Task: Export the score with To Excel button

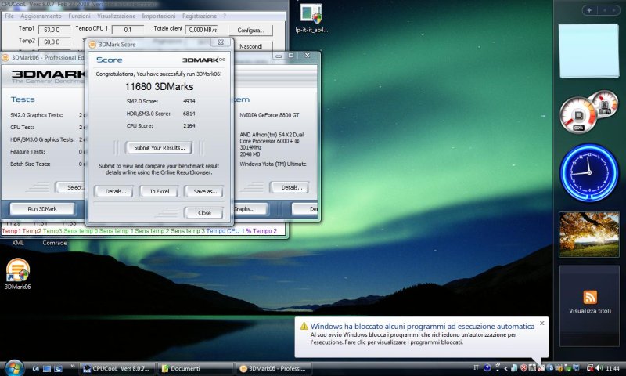Action: pyautogui.click(x=159, y=191)
